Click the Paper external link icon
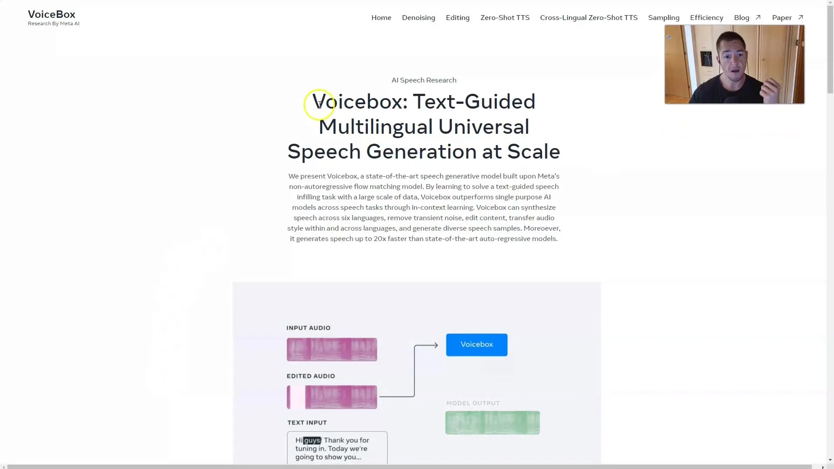834x469 pixels. (x=801, y=17)
